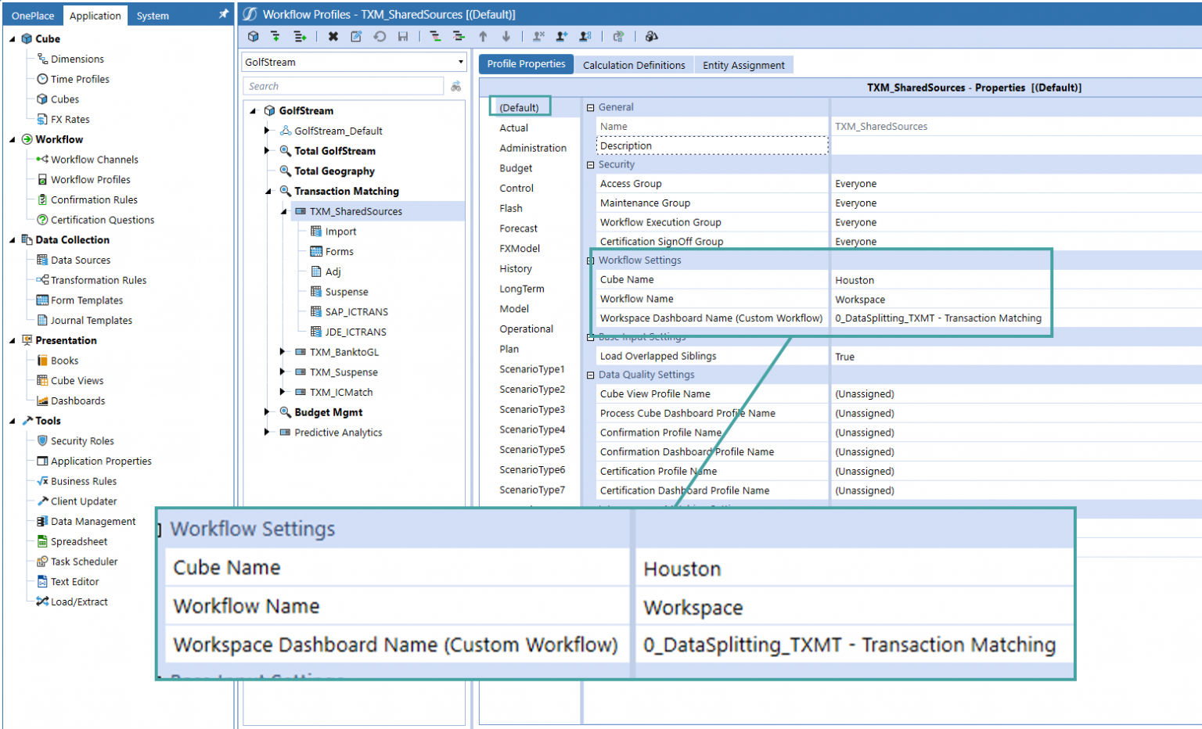The image size is (1202, 729).
Task: Click the binoculars icon at toolbar's right end
Action: pos(651,36)
